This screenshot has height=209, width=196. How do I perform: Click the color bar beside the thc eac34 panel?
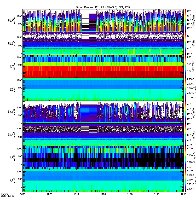click(185, 112)
